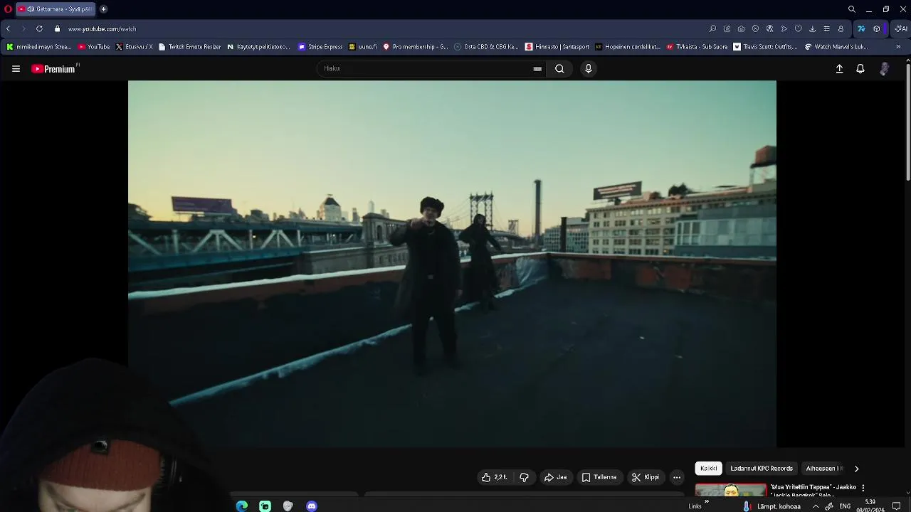This screenshot has height=512, width=911.
Task: Click the 7TV extension icon
Action: [861, 29]
